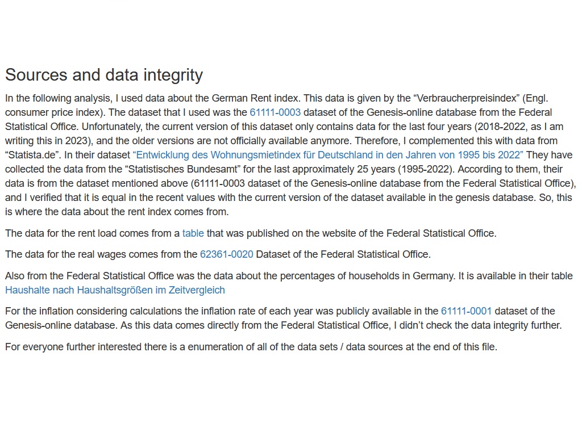582x436 pixels.
Task: Open the 61111-0001 inflation dataset link
Action: 466,311
